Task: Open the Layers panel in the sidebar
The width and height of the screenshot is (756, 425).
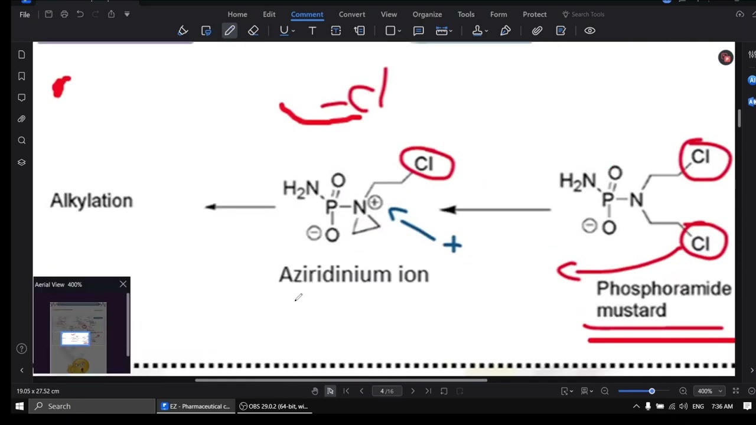Action: 22,162
